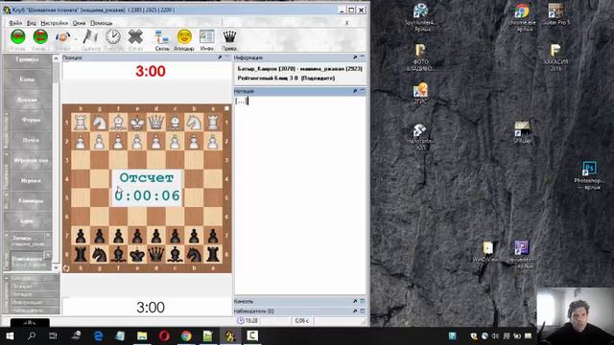Click the black queen crown toolbar icon

(x=229, y=37)
